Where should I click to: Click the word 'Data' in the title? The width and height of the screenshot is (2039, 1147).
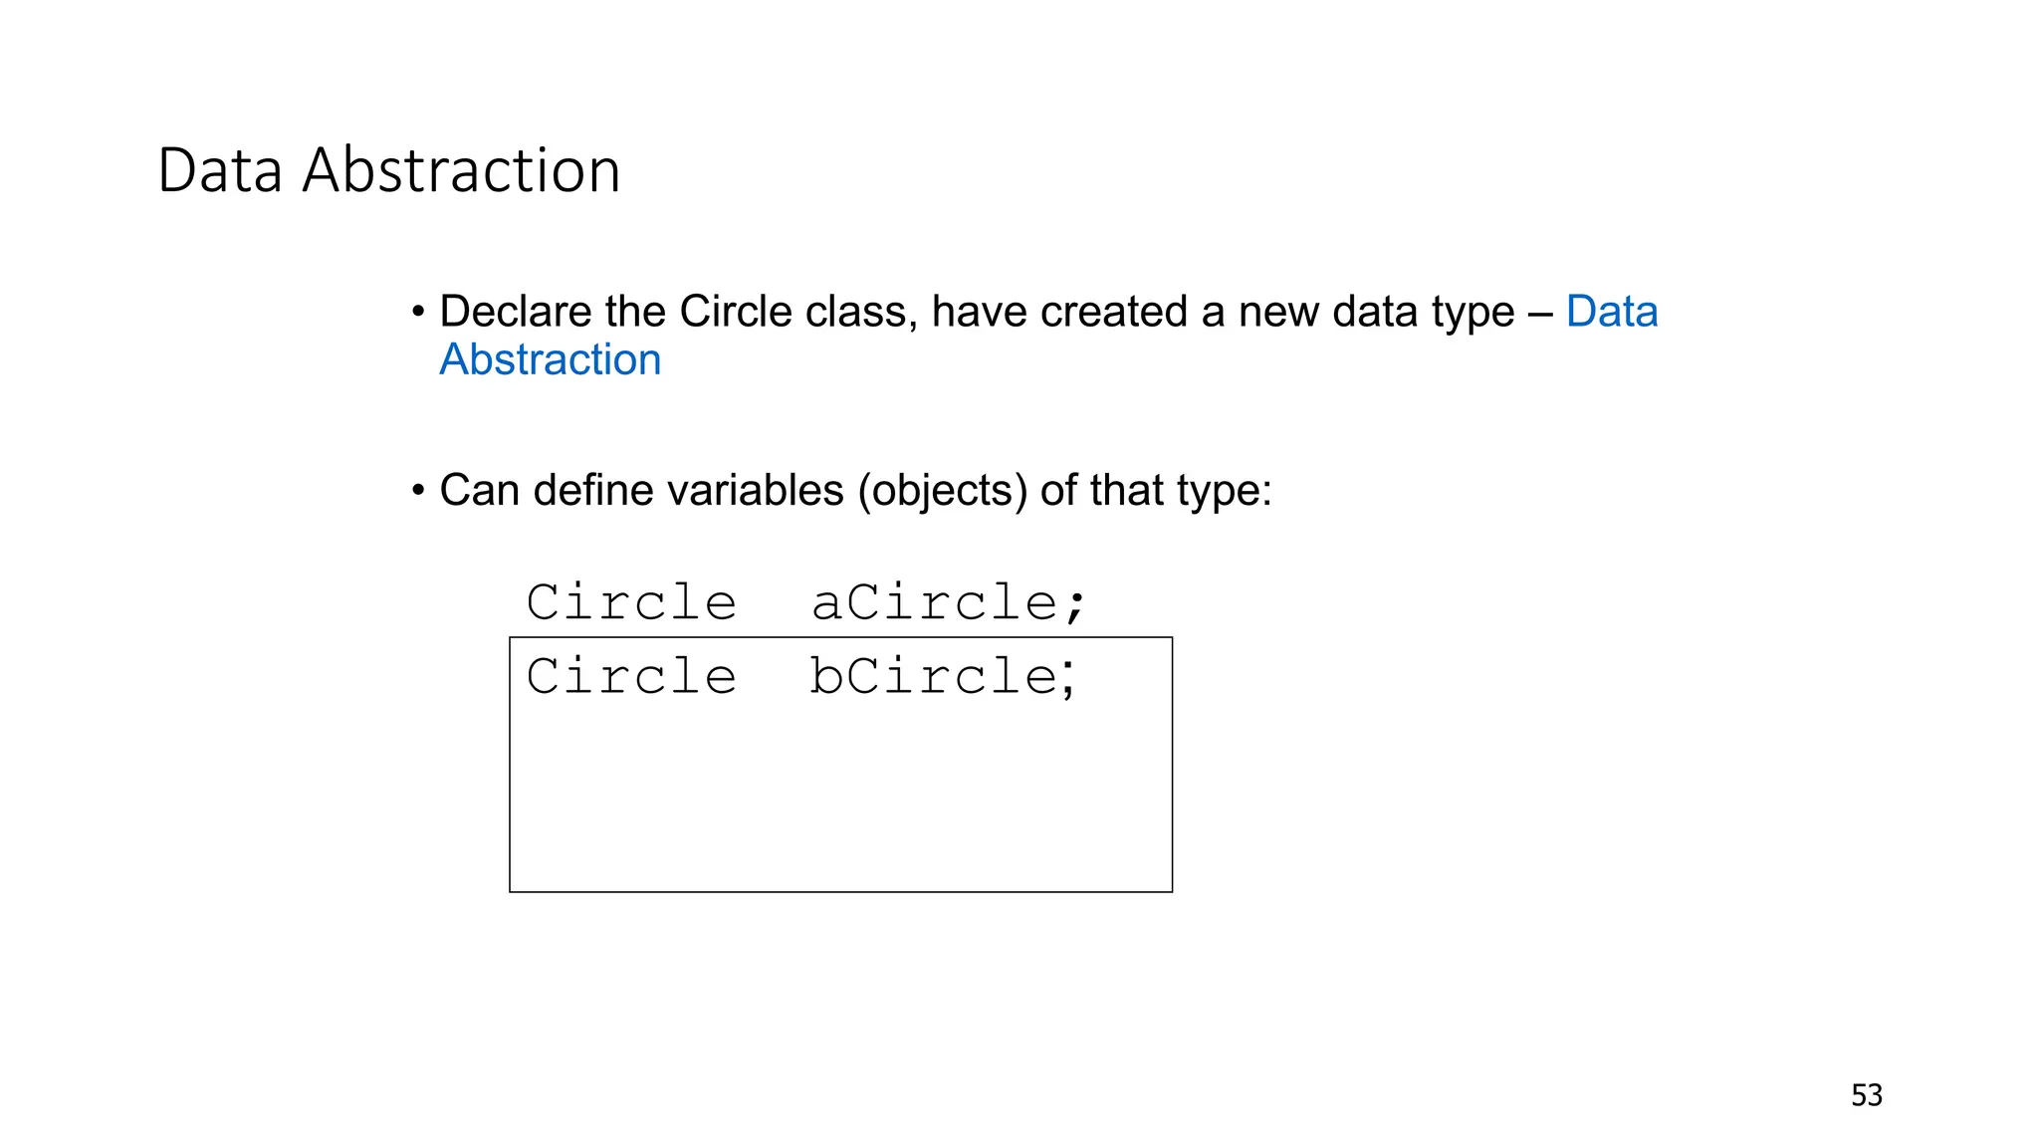pyautogui.click(x=220, y=170)
